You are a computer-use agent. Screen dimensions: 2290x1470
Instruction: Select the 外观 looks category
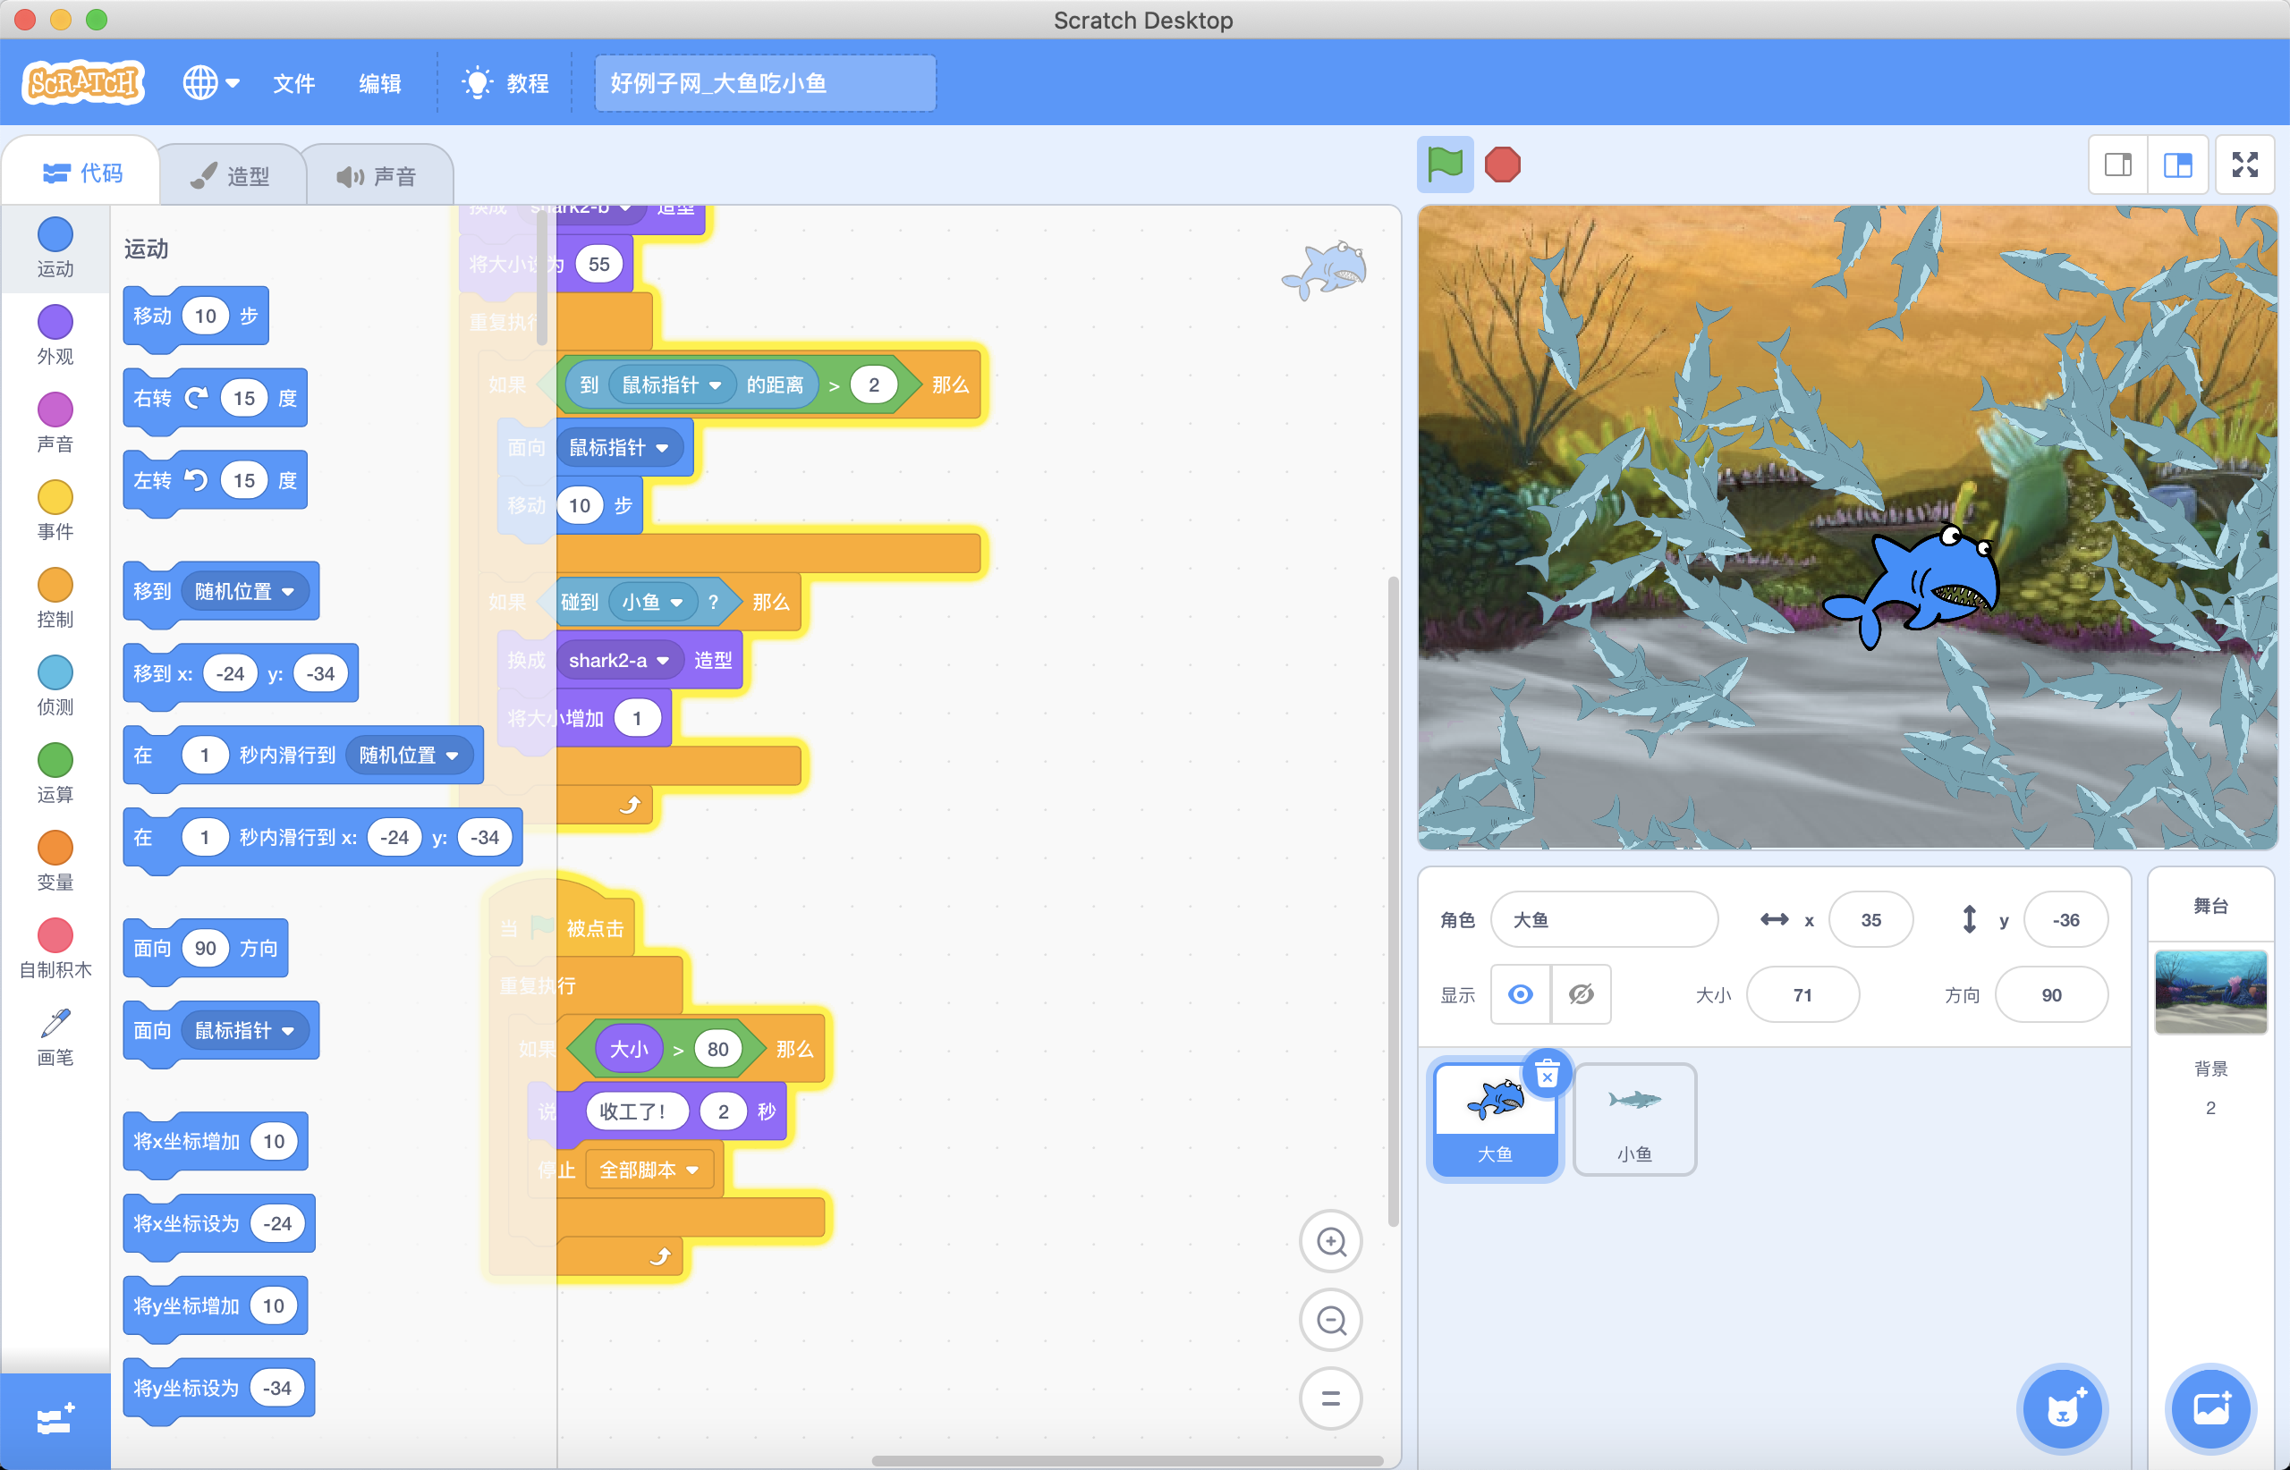55,336
